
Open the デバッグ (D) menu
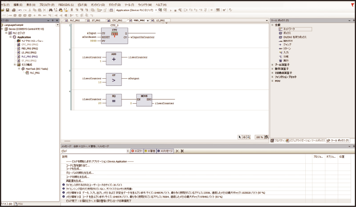tap(114, 5)
